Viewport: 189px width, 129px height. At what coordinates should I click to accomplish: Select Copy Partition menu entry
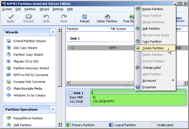tap(155, 42)
